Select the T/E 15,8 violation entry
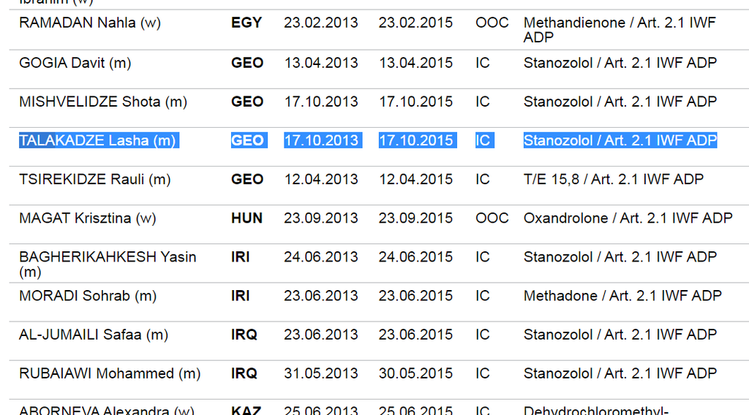 (613, 179)
